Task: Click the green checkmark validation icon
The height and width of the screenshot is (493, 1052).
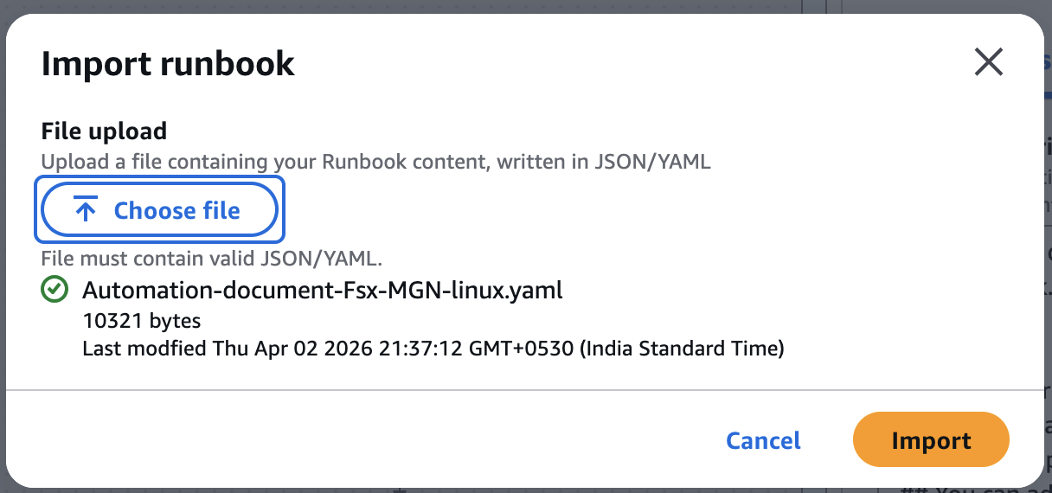Action: click(55, 291)
